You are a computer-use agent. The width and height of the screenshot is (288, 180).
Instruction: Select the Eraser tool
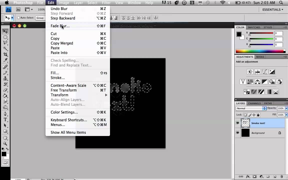(5, 90)
